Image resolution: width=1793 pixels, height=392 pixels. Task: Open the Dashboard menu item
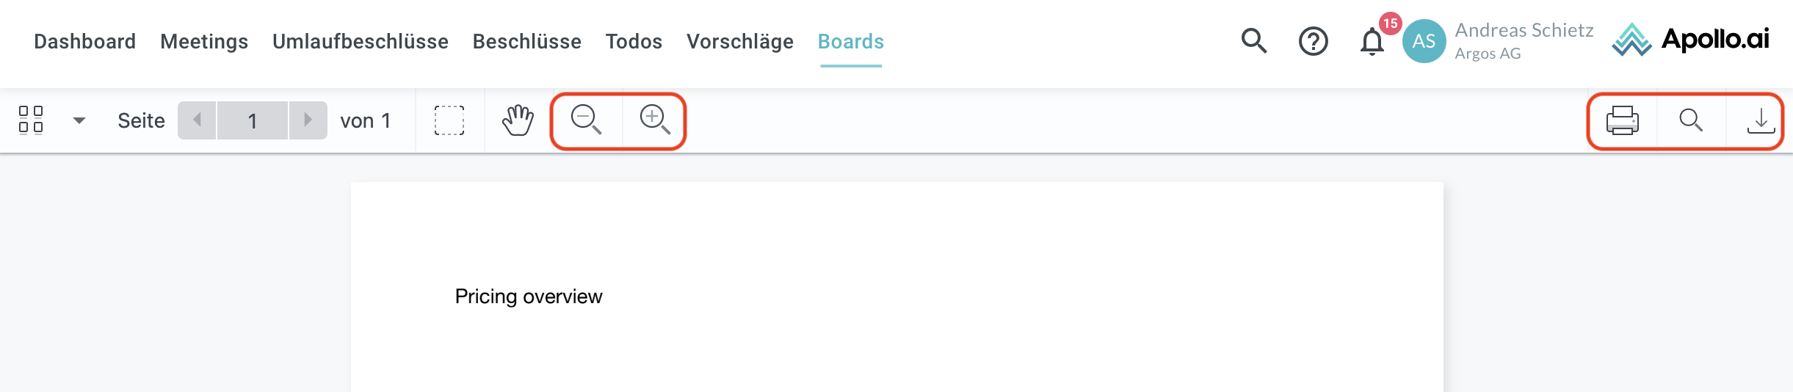pyautogui.click(x=84, y=42)
